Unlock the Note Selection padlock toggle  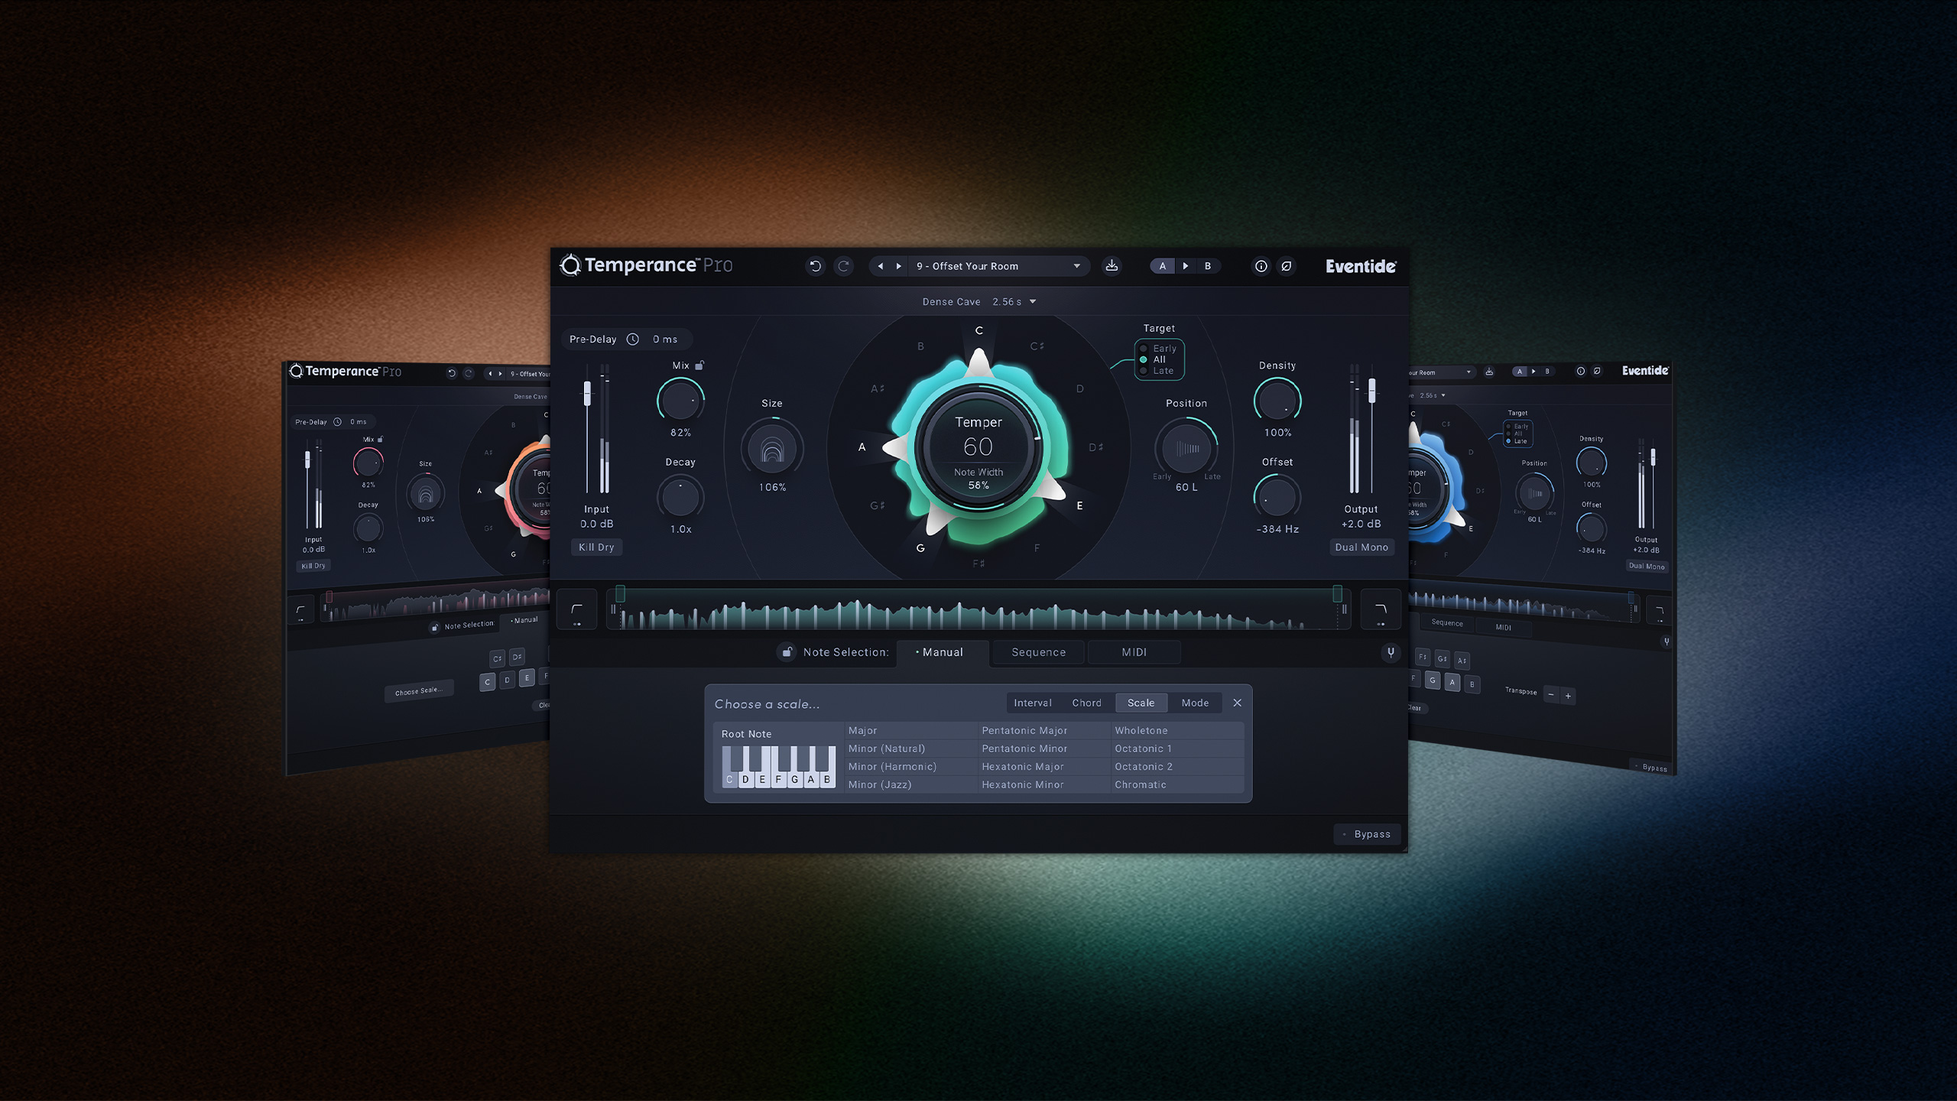click(x=787, y=651)
